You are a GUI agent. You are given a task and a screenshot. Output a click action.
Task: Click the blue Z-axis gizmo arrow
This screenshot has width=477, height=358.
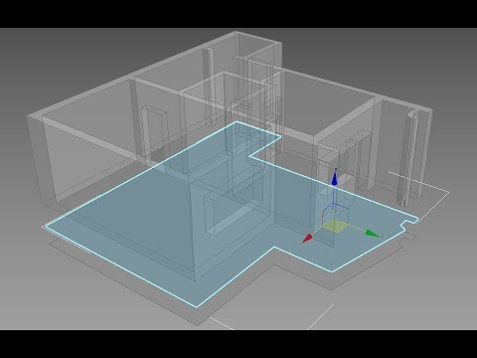click(335, 178)
